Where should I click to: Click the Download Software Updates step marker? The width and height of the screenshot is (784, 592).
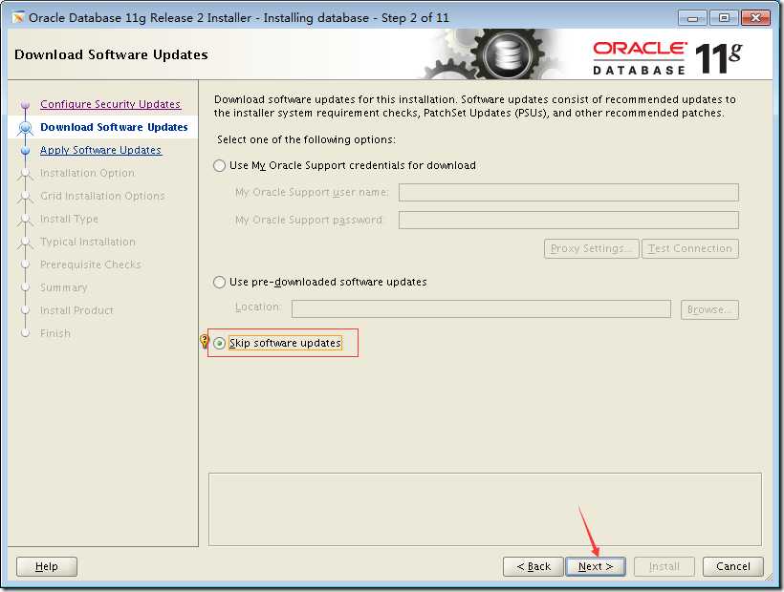[x=25, y=128]
